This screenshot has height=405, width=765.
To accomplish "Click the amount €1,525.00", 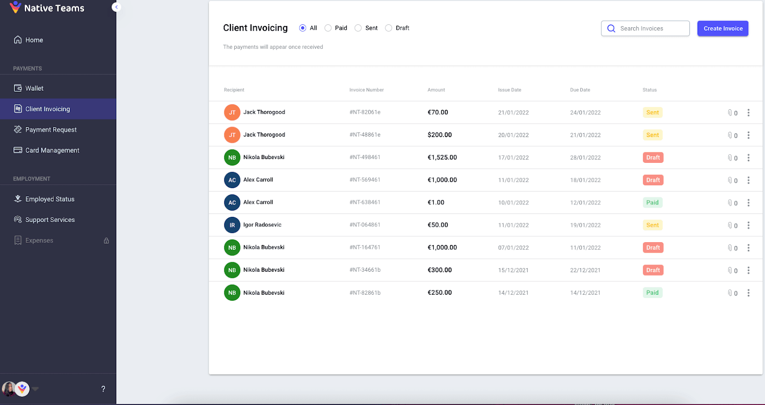I will (x=442, y=158).
